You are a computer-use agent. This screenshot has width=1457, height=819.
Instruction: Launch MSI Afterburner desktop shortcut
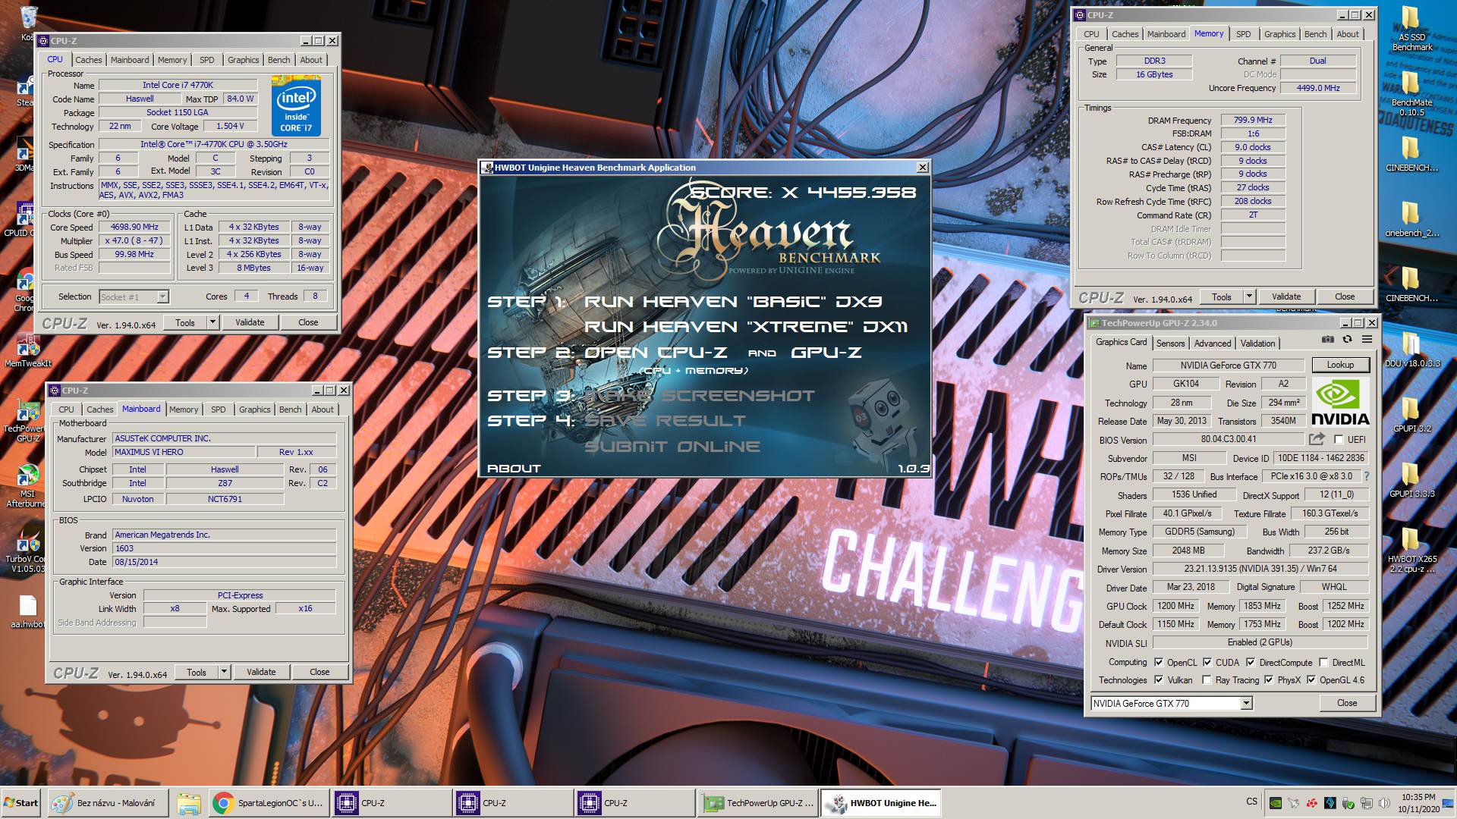(27, 485)
